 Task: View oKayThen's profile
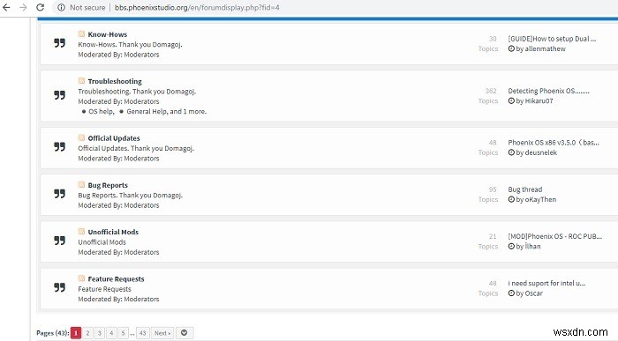click(x=540, y=199)
